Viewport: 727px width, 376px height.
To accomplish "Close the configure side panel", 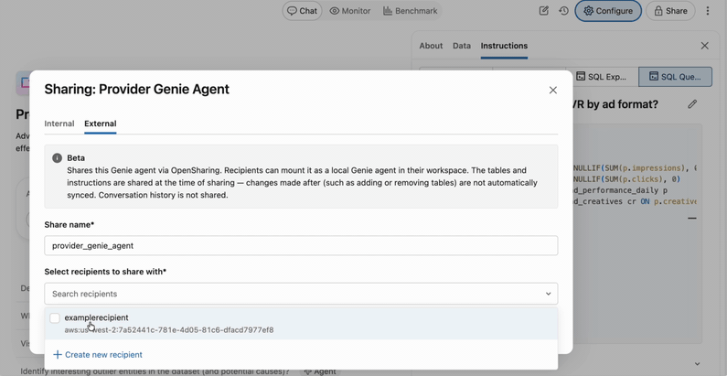I will tap(704, 46).
